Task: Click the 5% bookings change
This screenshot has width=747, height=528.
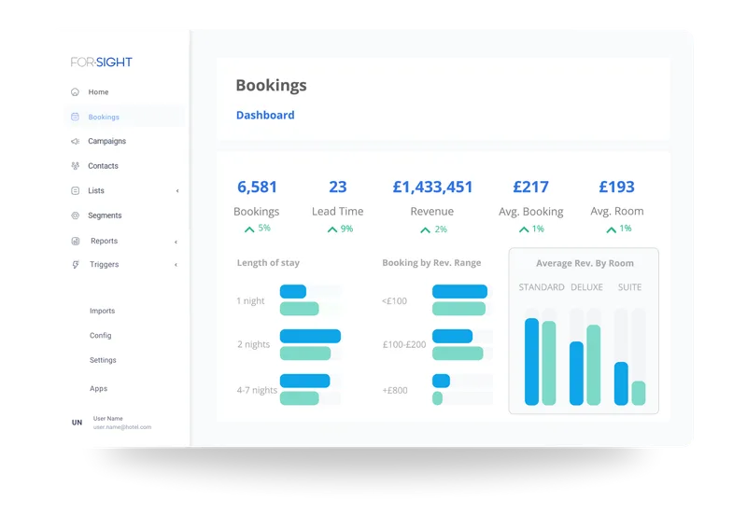Action: pyautogui.click(x=264, y=228)
